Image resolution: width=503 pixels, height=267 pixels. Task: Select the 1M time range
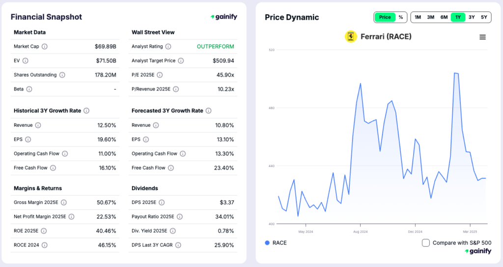point(418,17)
